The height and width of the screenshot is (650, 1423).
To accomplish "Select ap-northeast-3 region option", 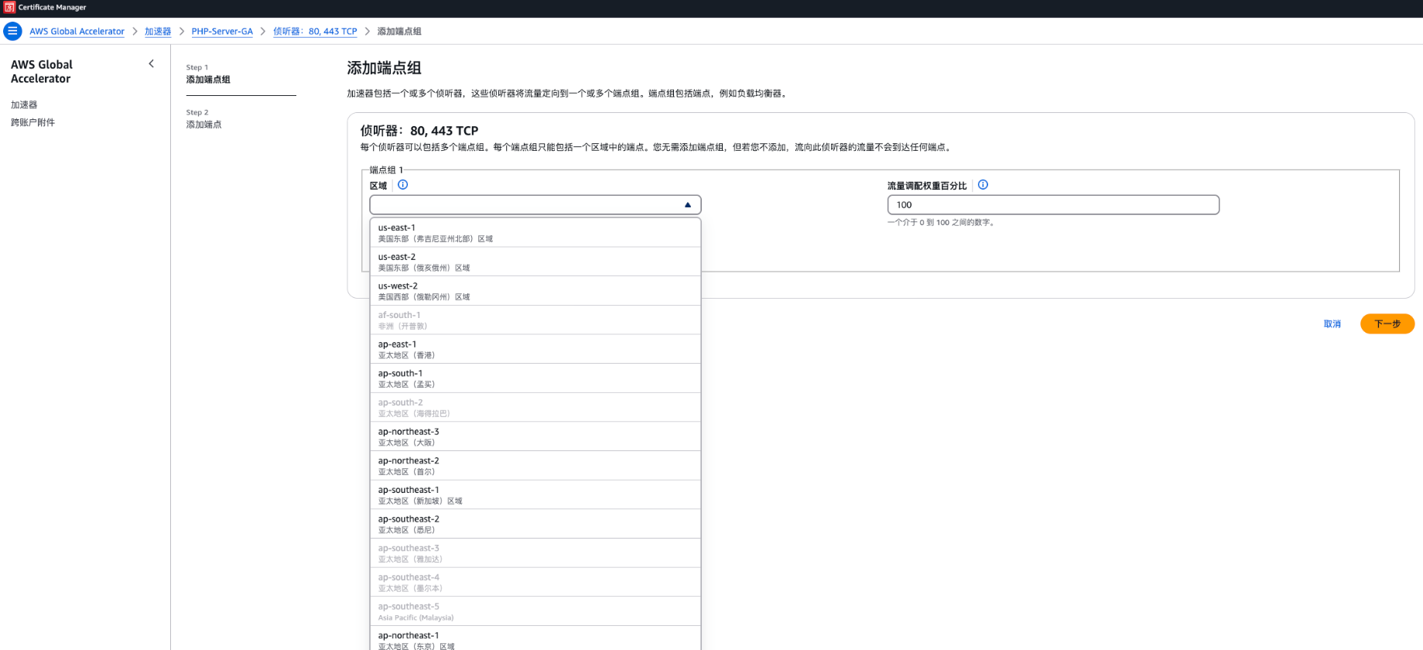I will (x=535, y=436).
